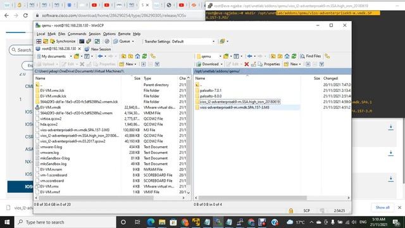This screenshot has width=405, height=228.
Task: Open File Explorer from the taskbar
Action: point(162,222)
